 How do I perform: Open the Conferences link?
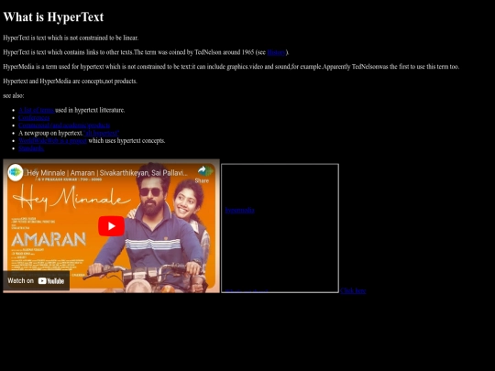coord(34,117)
